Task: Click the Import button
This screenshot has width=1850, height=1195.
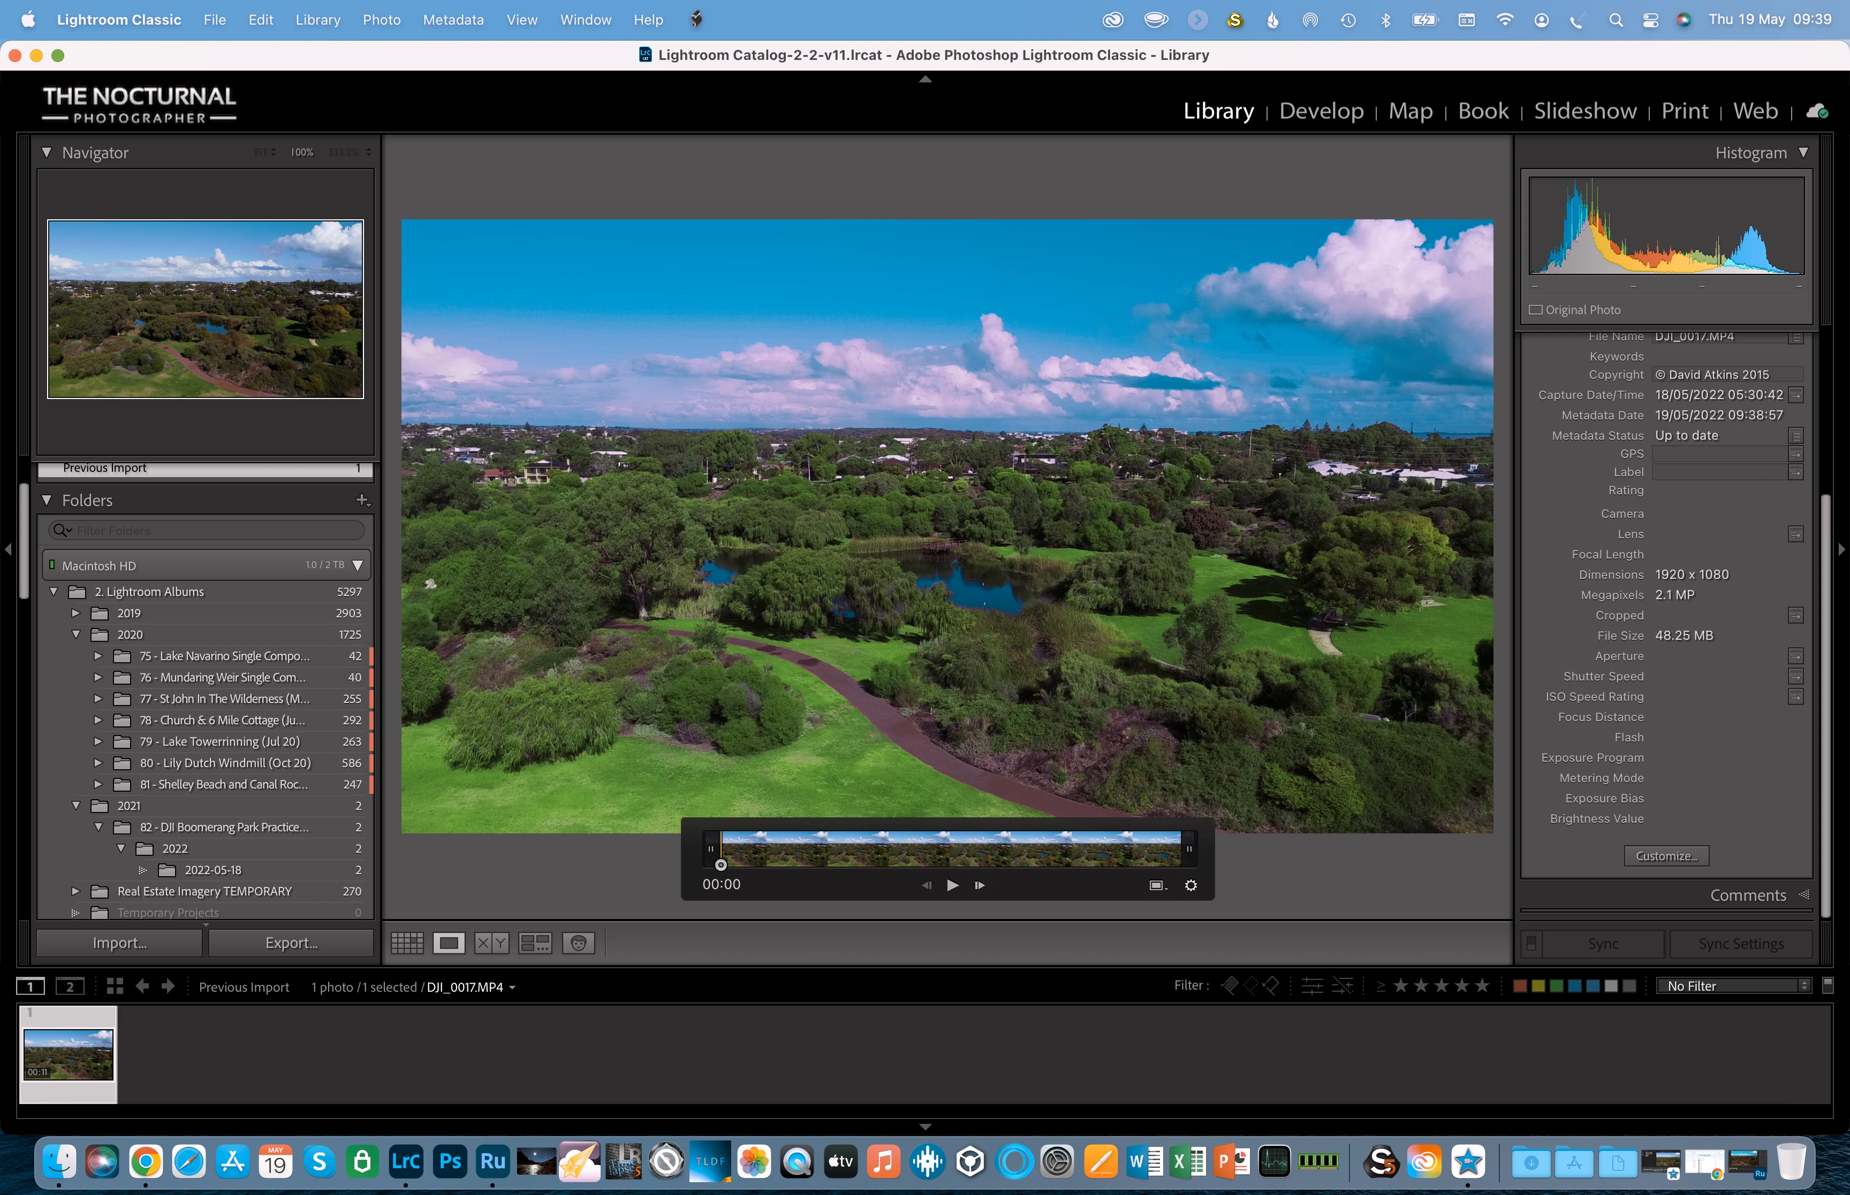Action: (x=119, y=943)
